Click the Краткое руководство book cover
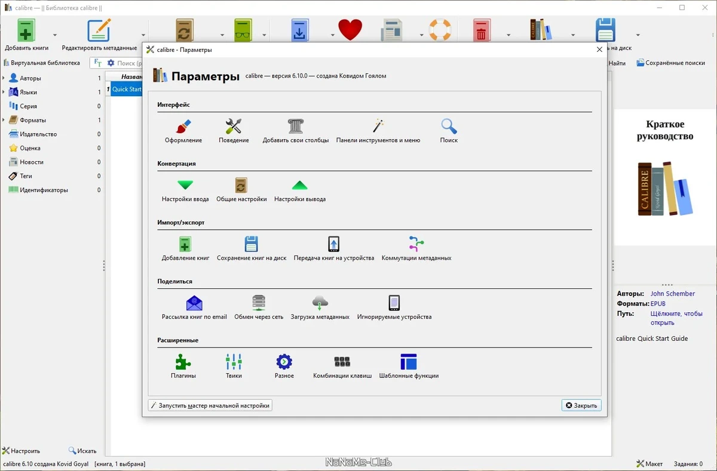 click(x=665, y=177)
